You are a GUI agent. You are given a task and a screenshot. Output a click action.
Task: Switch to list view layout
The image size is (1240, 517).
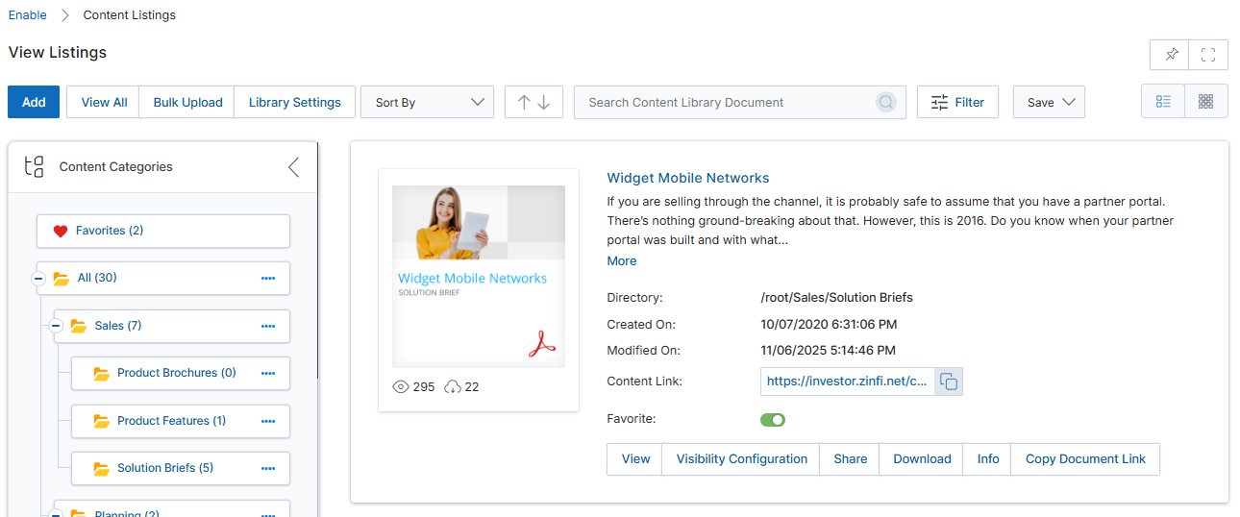(1163, 102)
